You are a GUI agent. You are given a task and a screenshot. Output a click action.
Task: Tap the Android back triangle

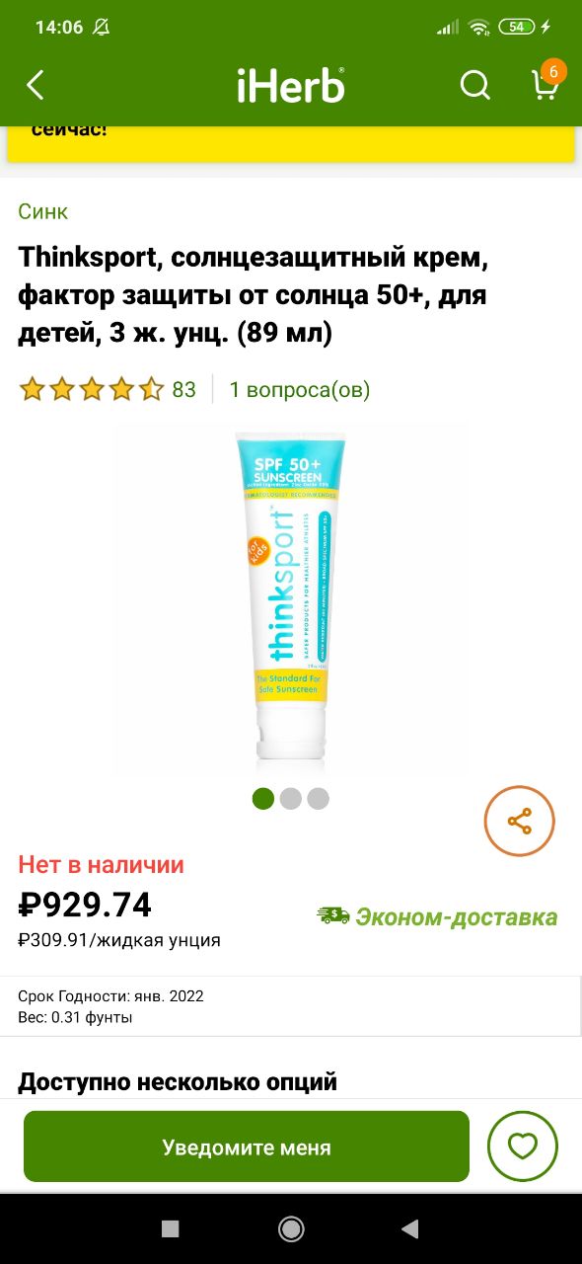(410, 1228)
